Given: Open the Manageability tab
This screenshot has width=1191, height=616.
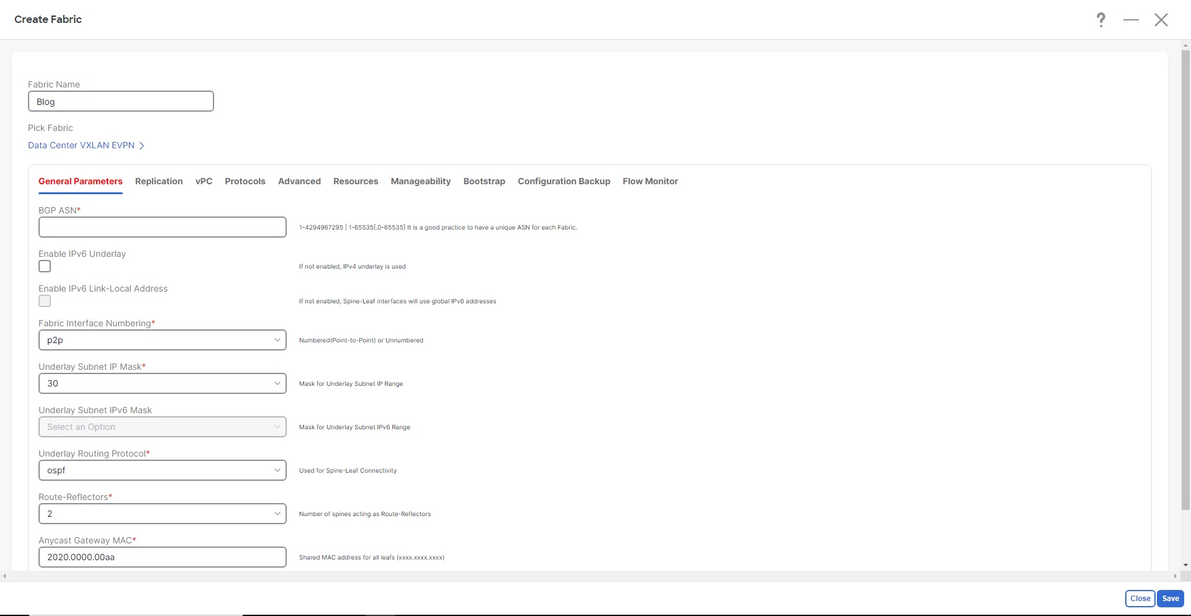Looking at the screenshot, I should coord(421,181).
